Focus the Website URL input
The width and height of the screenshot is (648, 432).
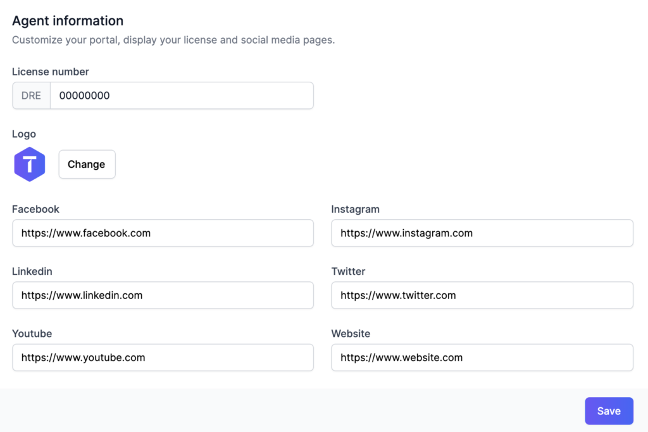point(482,357)
